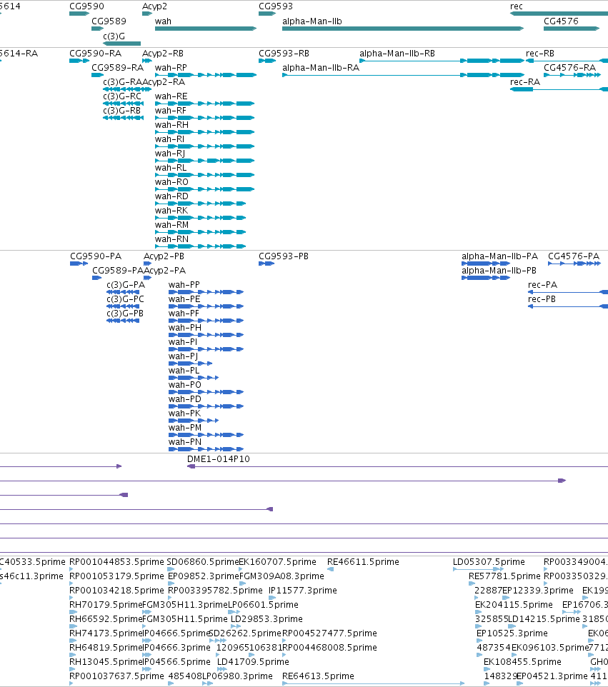Select the wah-RI transcript

(205, 146)
